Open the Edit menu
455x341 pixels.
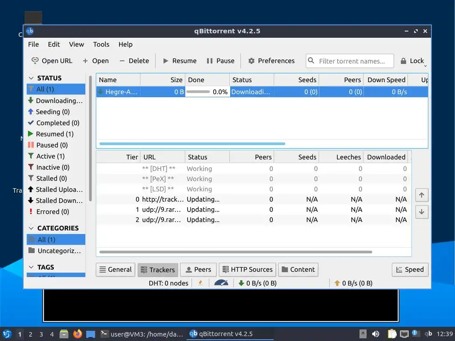pos(54,44)
